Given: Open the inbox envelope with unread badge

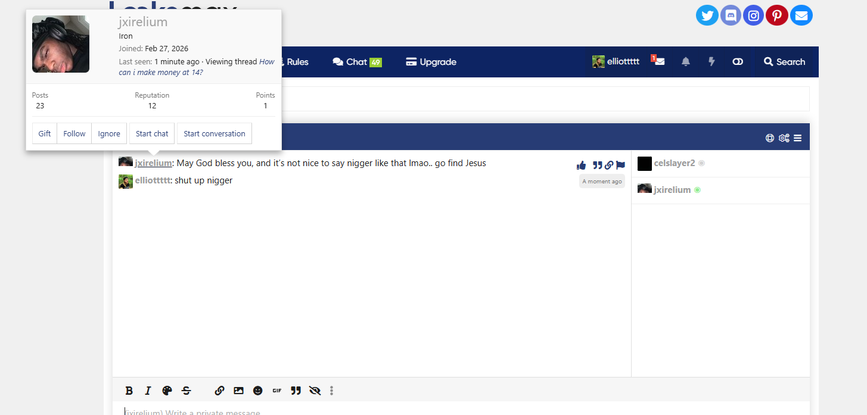Looking at the screenshot, I should [x=659, y=61].
